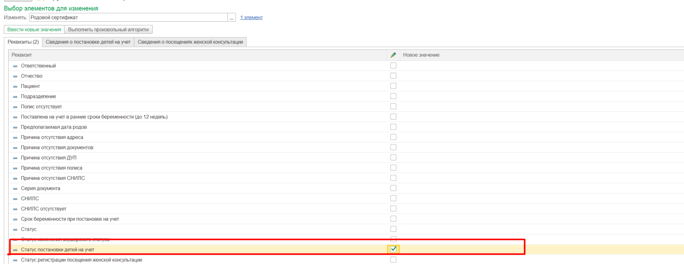Uncheck the Статус постановки детей на учет checkbox
This screenshot has width=684, height=264.
coord(393,249)
